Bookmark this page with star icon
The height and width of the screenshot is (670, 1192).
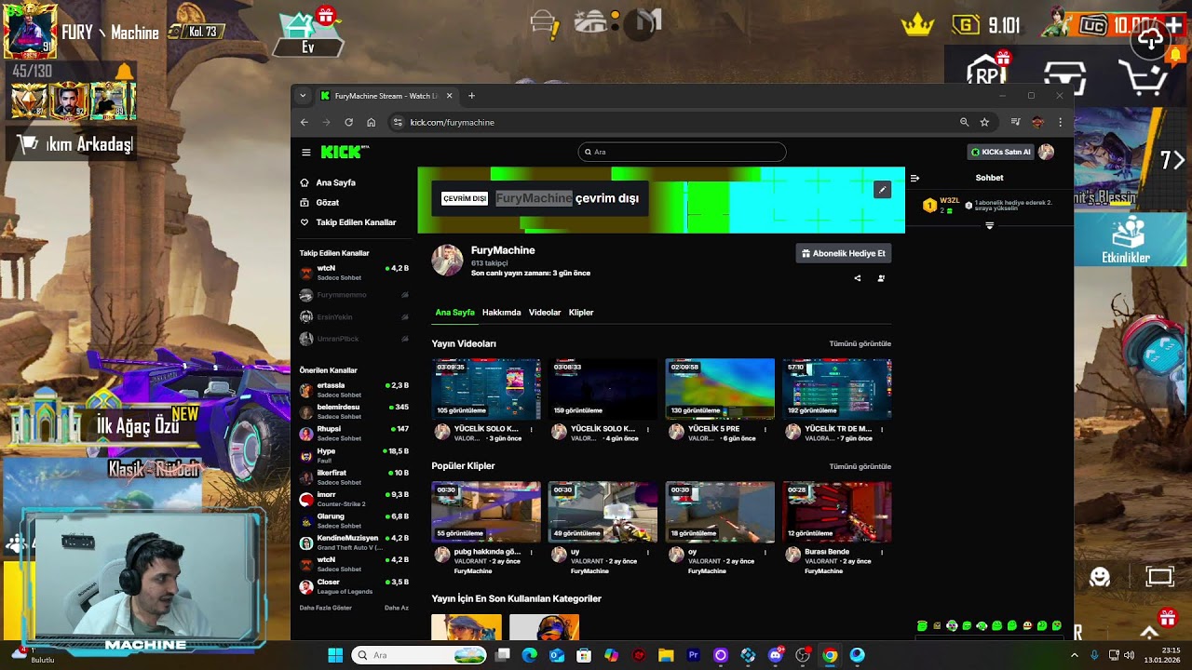[984, 122]
